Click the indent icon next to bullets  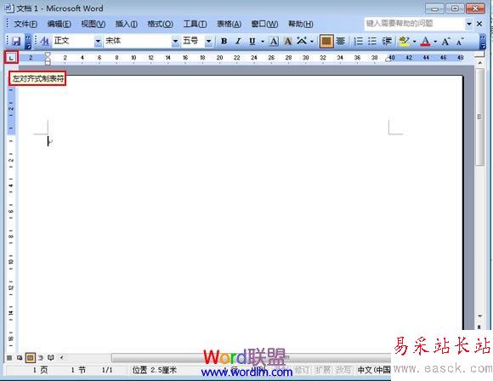click(387, 41)
